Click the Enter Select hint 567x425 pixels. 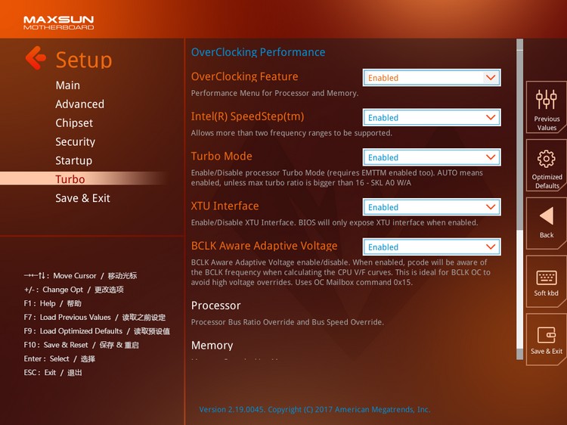[x=59, y=358]
